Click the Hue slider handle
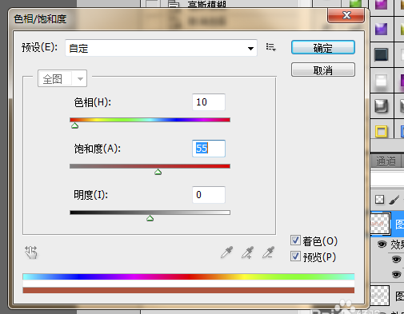 coord(75,125)
